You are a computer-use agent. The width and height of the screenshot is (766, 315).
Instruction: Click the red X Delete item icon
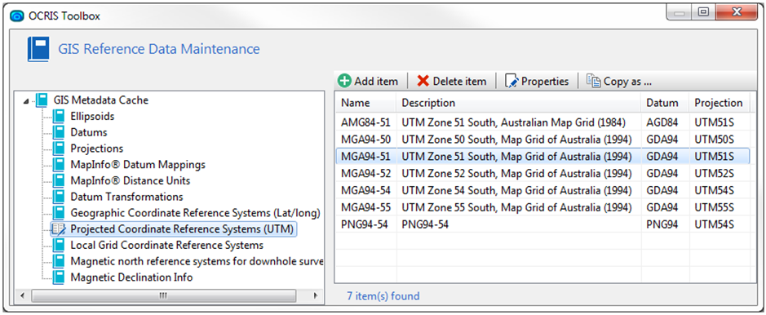423,81
